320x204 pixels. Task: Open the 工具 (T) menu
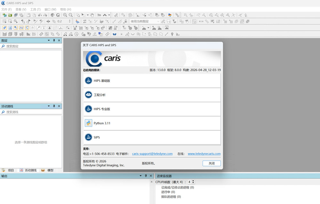[x=35, y=9]
